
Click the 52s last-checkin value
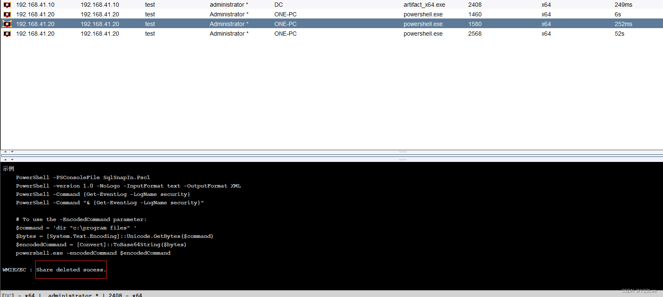(619, 34)
